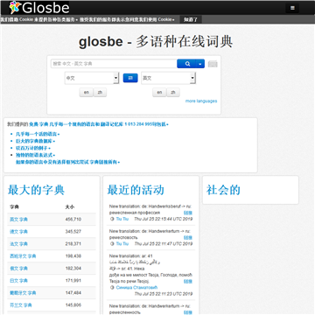Click the Glosbe logo icon
This screenshot has width=315, height=315.
[x=15, y=8]
